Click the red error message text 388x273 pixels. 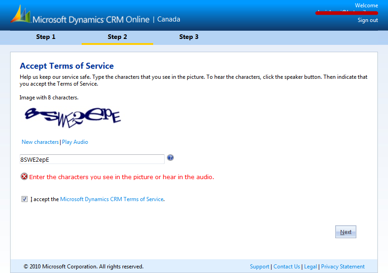[122, 177]
